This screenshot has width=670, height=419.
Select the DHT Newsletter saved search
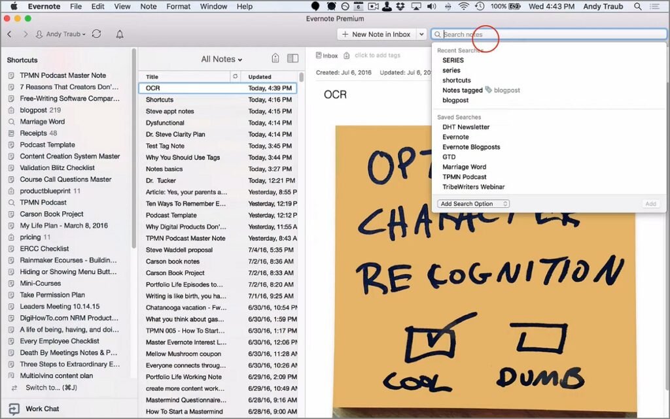click(466, 127)
